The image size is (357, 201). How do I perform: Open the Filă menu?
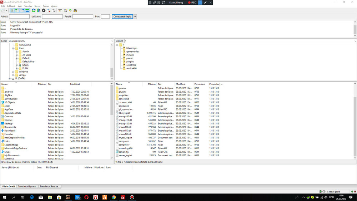[3, 6]
